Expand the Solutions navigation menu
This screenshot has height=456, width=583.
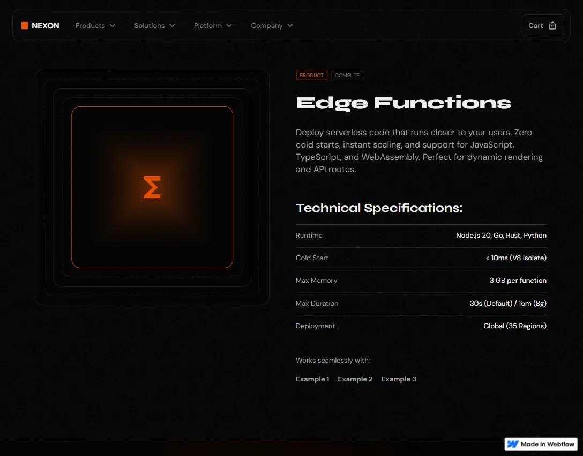pos(150,25)
